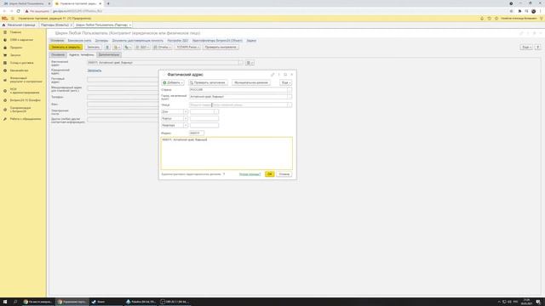Reload the browser page
The height and width of the screenshot is (306, 545).
point(19,11)
